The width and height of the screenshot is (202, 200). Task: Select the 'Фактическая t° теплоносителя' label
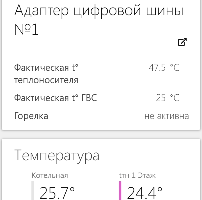(x=46, y=74)
